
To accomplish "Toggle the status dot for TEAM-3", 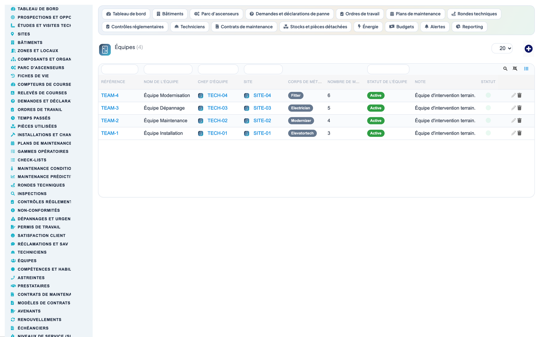I will point(488,108).
